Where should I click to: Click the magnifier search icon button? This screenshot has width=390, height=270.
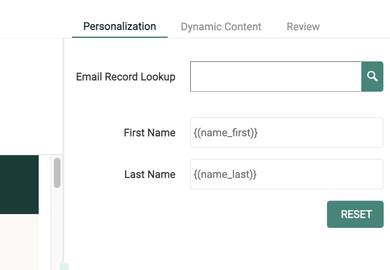pyautogui.click(x=372, y=77)
